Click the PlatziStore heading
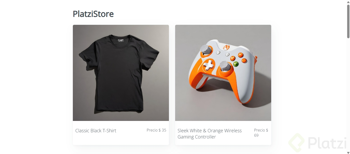The image size is (350, 154). (x=93, y=14)
